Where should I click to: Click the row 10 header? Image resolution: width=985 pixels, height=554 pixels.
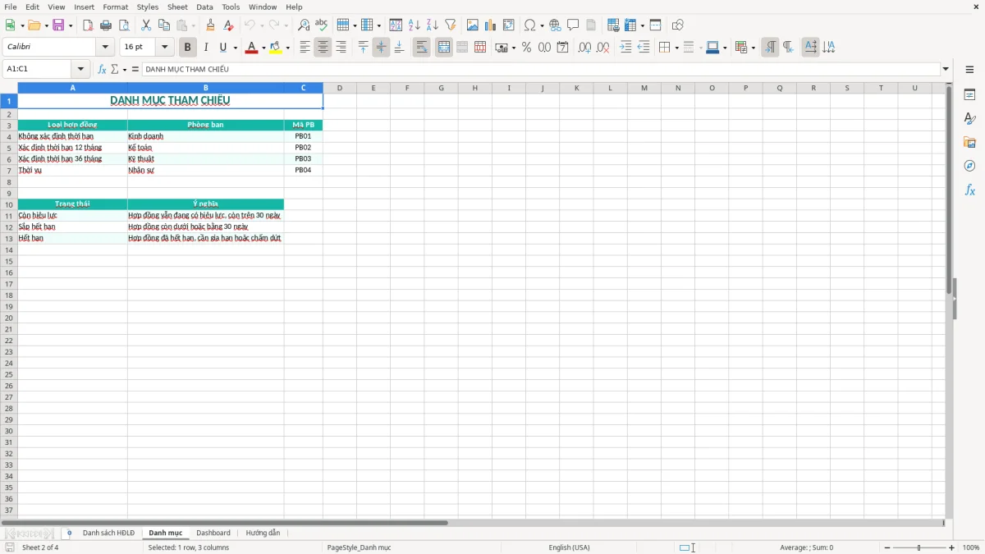(x=9, y=204)
